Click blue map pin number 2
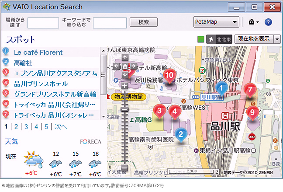The height and width of the screenshot is (192, 283). [x=182, y=135]
